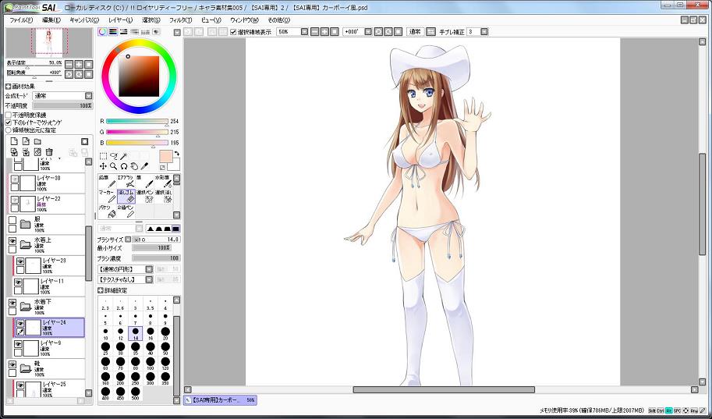Uncheck 下のレイヤーでクリッピング checkbox
Viewport: 712px width, 419px height.
[x=9, y=123]
